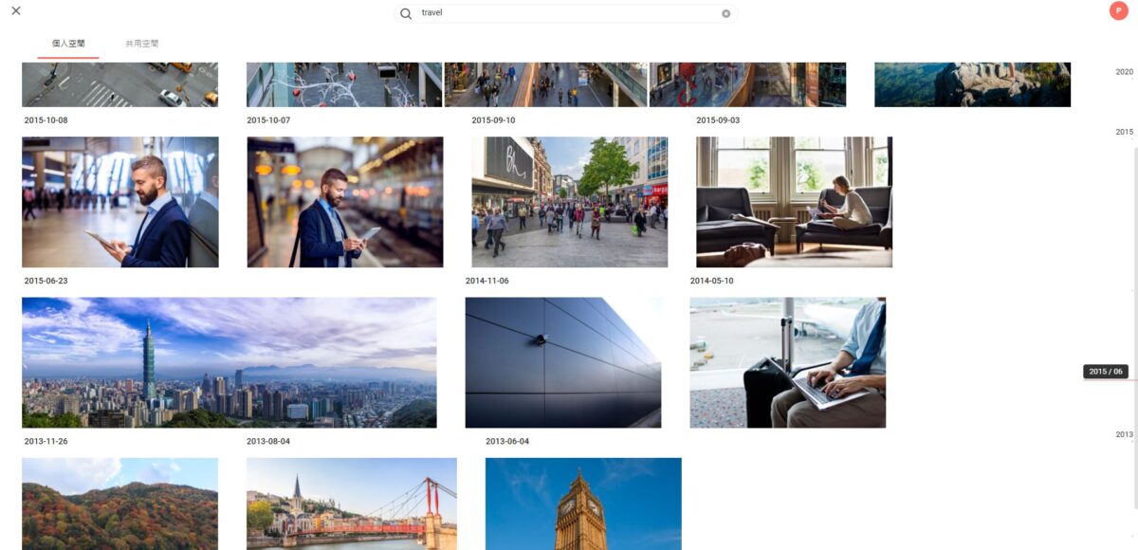Click the 2014-05-10 date label
This screenshot has height=550, width=1138.
712,281
